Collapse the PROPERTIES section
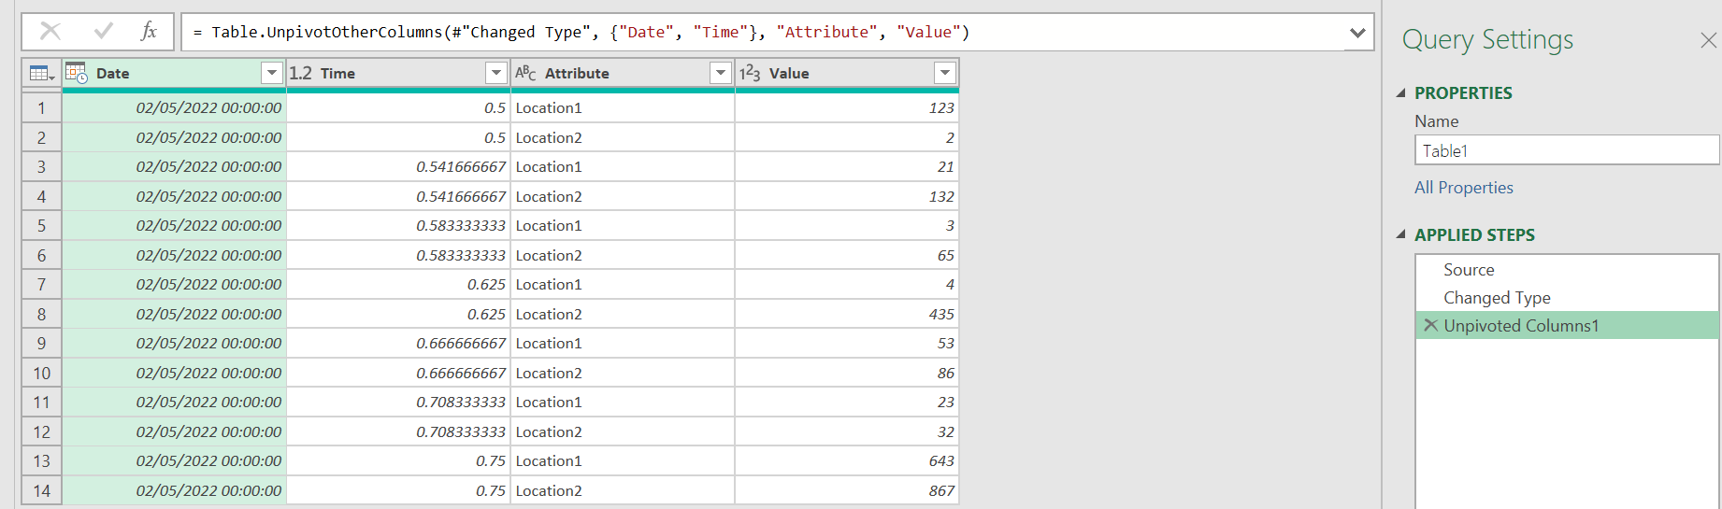This screenshot has width=1722, height=509. 1400,92
